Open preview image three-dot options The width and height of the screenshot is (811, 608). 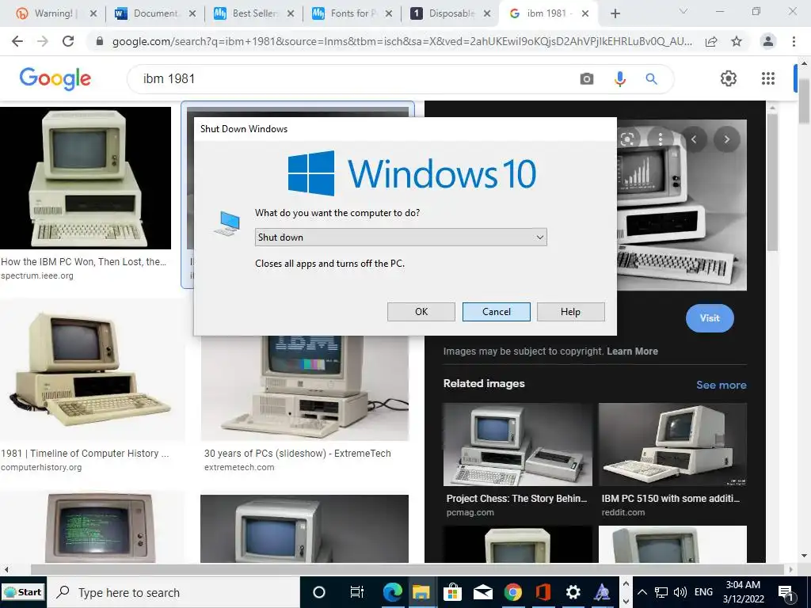coord(660,139)
